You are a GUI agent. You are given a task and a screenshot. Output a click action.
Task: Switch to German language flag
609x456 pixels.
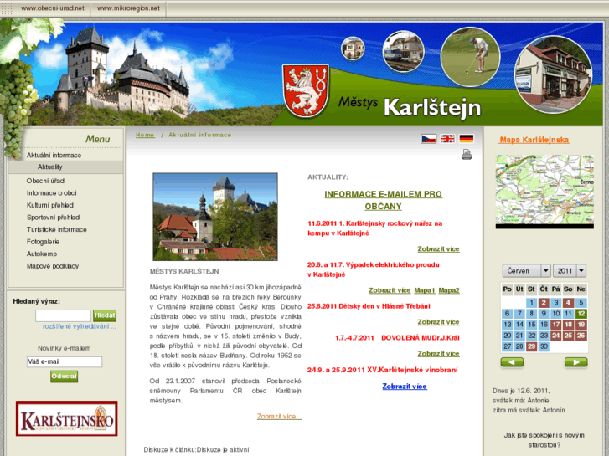tap(466, 139)
